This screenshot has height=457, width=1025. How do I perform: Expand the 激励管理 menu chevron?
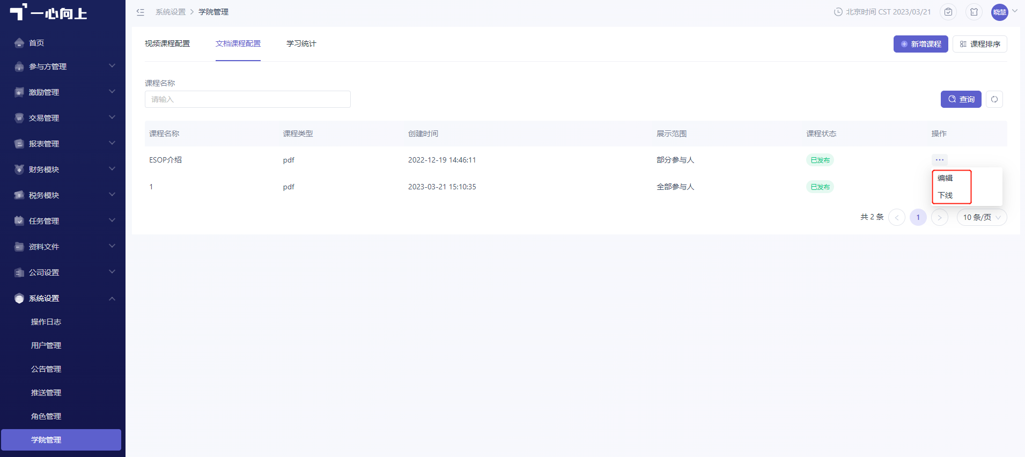tap(112, 91)
